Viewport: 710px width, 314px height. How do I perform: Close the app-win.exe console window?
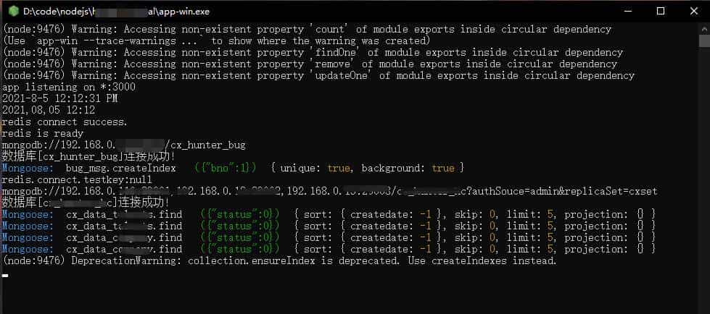coord(693,11)
